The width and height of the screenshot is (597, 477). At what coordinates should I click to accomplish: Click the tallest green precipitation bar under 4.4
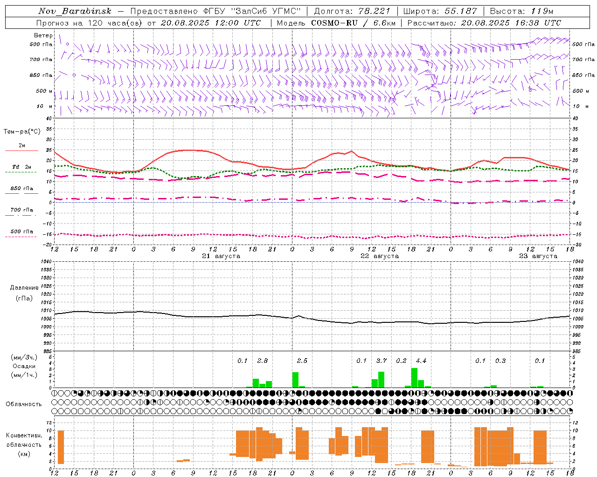pyautogui.click(x=414, y=378)
